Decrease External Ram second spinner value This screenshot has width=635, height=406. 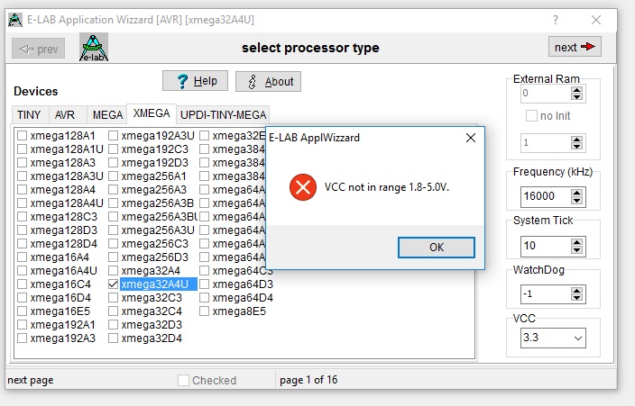click(x=576, y=147)
